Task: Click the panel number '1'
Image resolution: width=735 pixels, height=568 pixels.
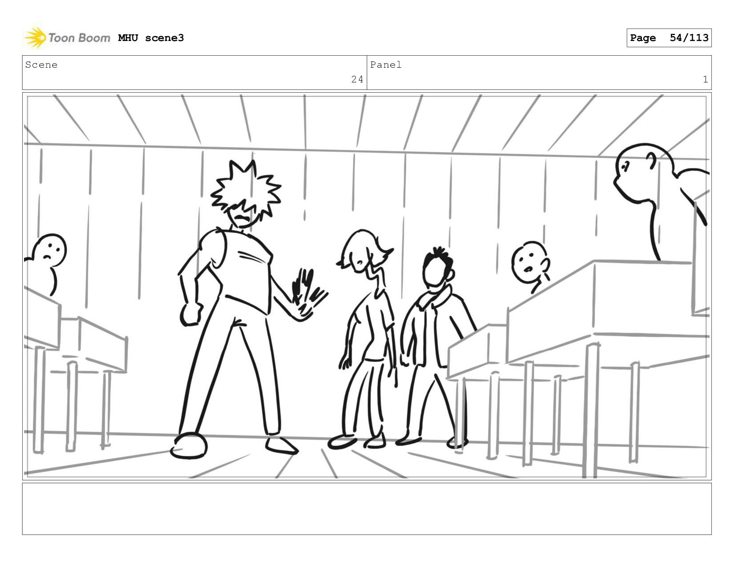Action: tap(705, 79)
